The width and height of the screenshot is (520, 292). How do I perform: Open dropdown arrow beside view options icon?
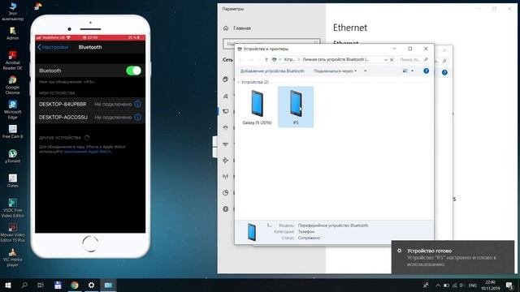[x=412, y=71]
